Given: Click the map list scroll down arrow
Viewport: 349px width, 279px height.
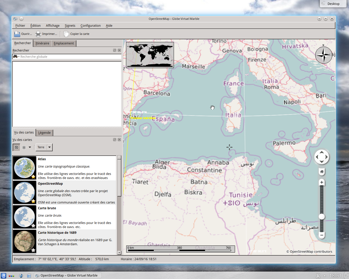Looking at the screenshot, I should [119, 253].
